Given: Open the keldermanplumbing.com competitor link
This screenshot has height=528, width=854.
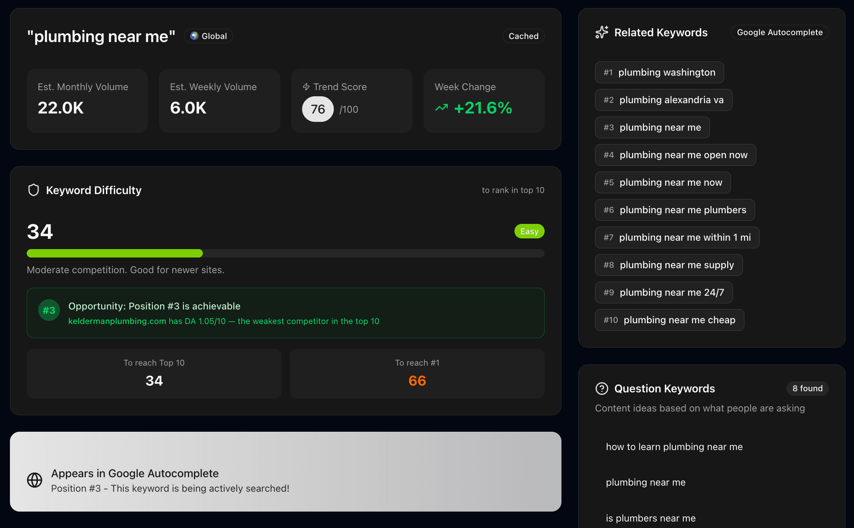Looking at the screenshot, I should 117,321.
